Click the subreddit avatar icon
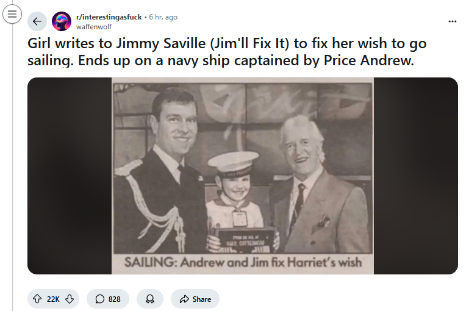 tap(61, 21)
